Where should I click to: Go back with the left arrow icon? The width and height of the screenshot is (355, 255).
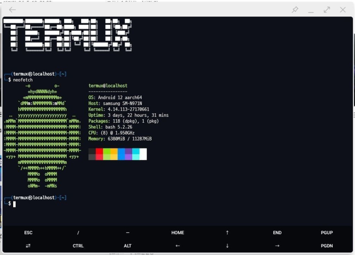[x=12, y=10]
